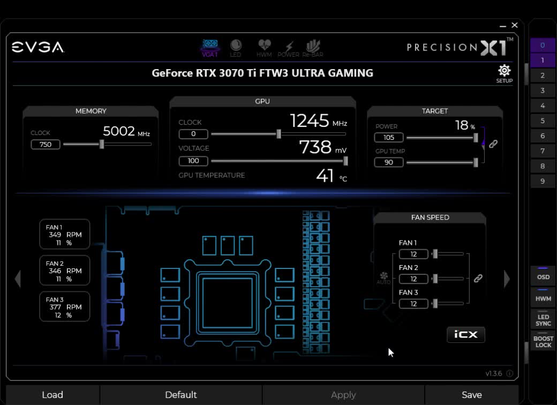Select profile slot 9

coord(543,181)
